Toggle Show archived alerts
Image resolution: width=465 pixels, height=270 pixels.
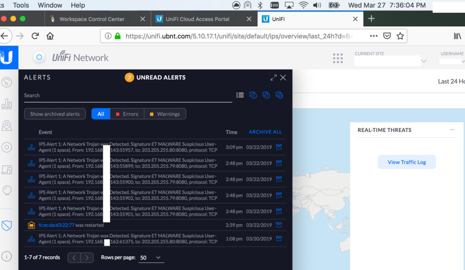(x=55, y=114)
